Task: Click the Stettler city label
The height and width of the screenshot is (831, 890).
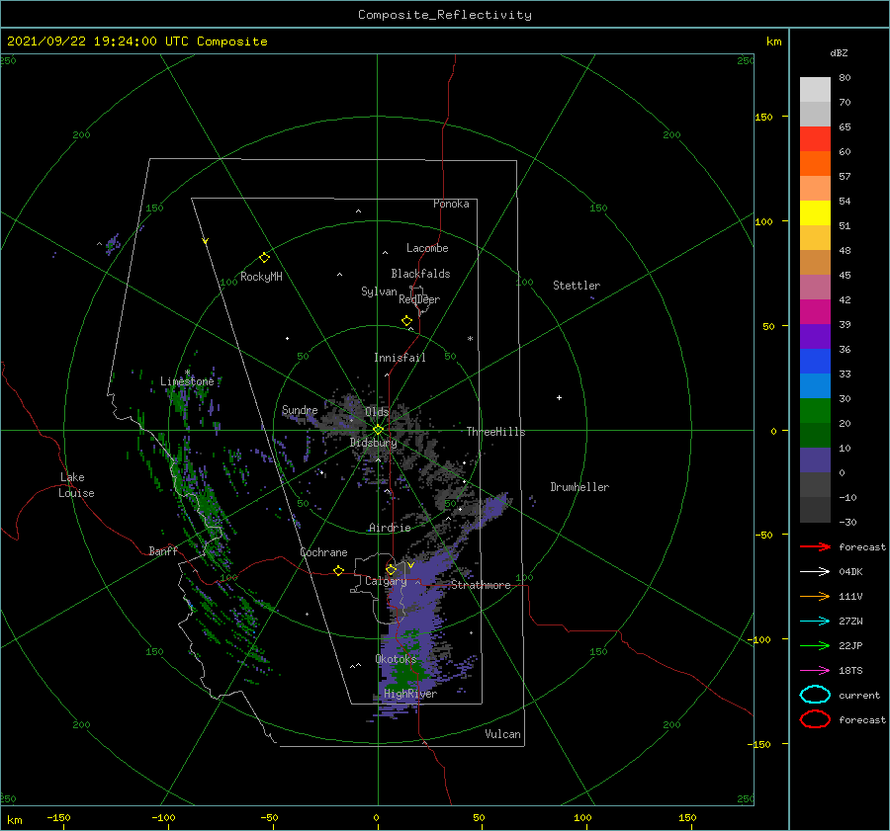Action: coord(577,286)
